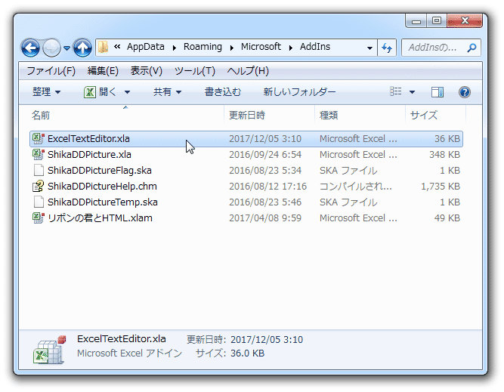Image resolution: width=504 pixels, height=392 pixels.
Task: Select AddIns breadcrumb segment
Action: pos(315,47)
